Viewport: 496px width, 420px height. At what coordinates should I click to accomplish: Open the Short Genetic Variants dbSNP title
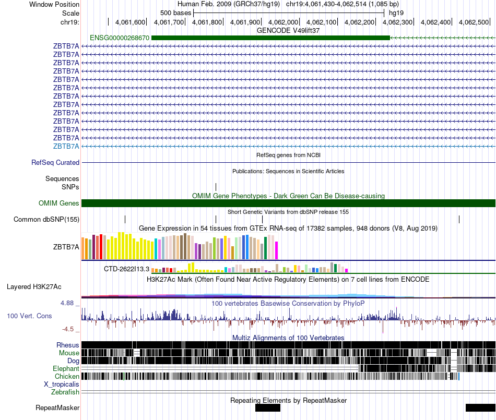tap(288, 212)
